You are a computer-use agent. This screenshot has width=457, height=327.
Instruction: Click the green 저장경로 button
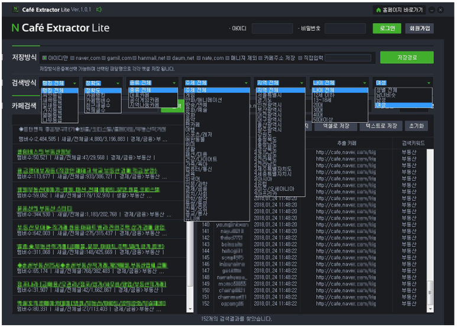click(x=407, y=57)
